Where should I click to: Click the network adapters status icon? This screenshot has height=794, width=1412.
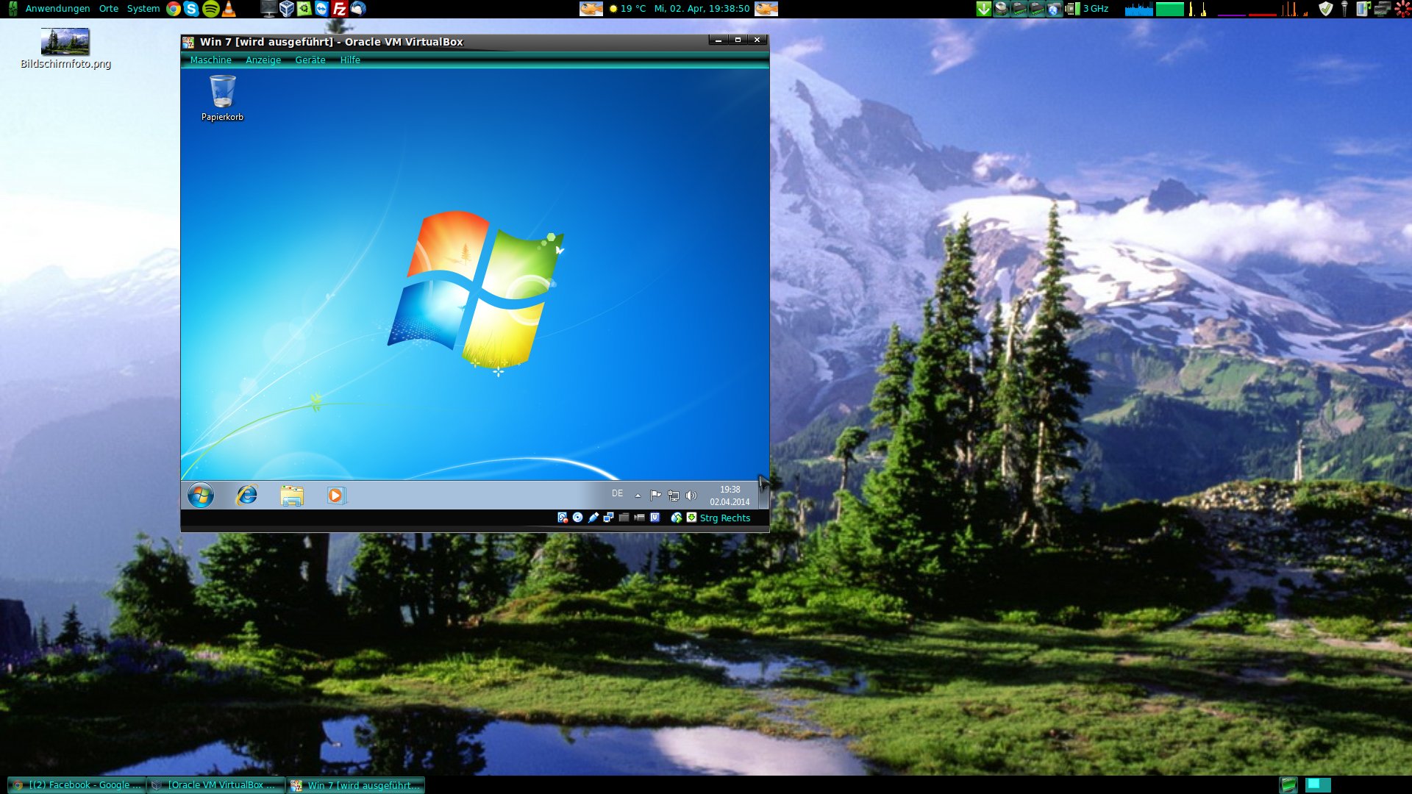[608, 518]
